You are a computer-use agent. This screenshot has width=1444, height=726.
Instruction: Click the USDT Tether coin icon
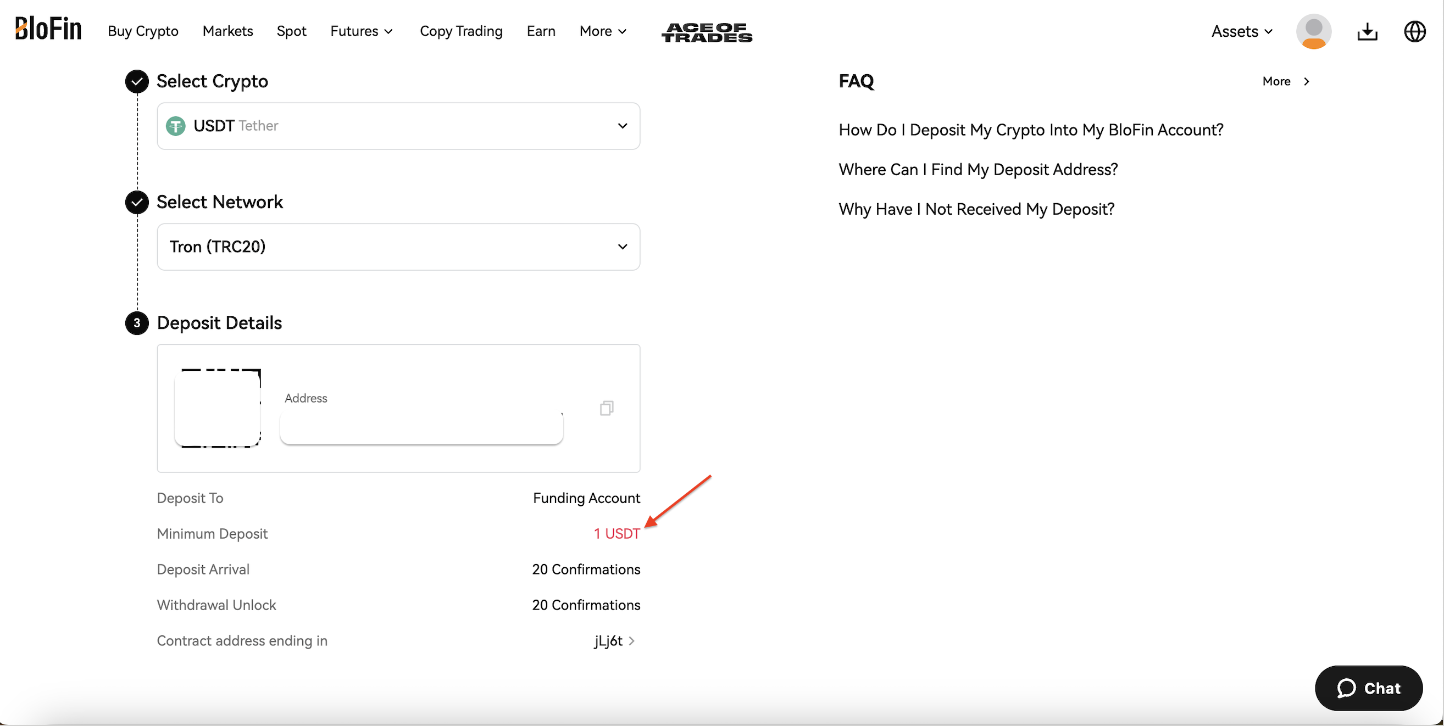176,126
